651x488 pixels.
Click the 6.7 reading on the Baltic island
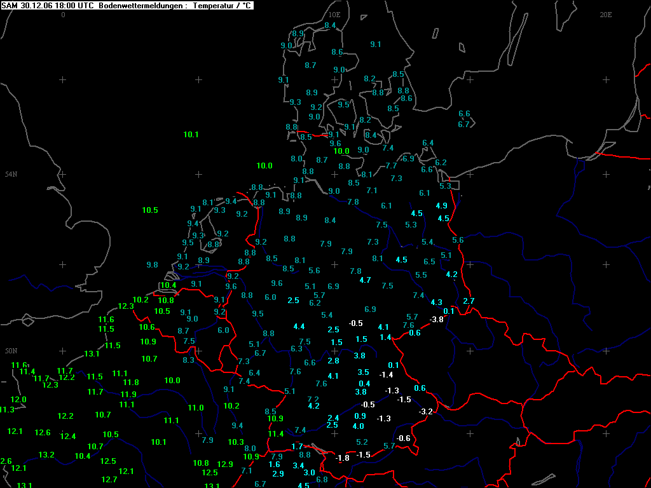463,124
